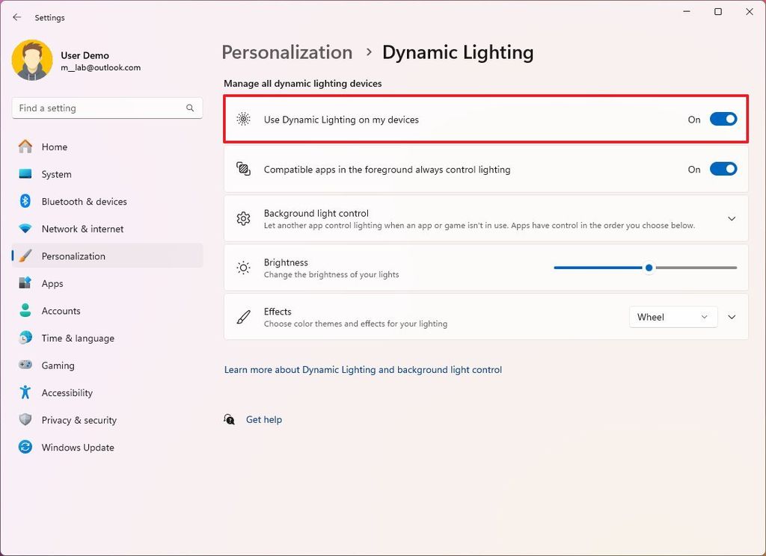The image size is (766, 556).
Task: Click the Personalization breadcrumb
Action: [x=287, y=52]
